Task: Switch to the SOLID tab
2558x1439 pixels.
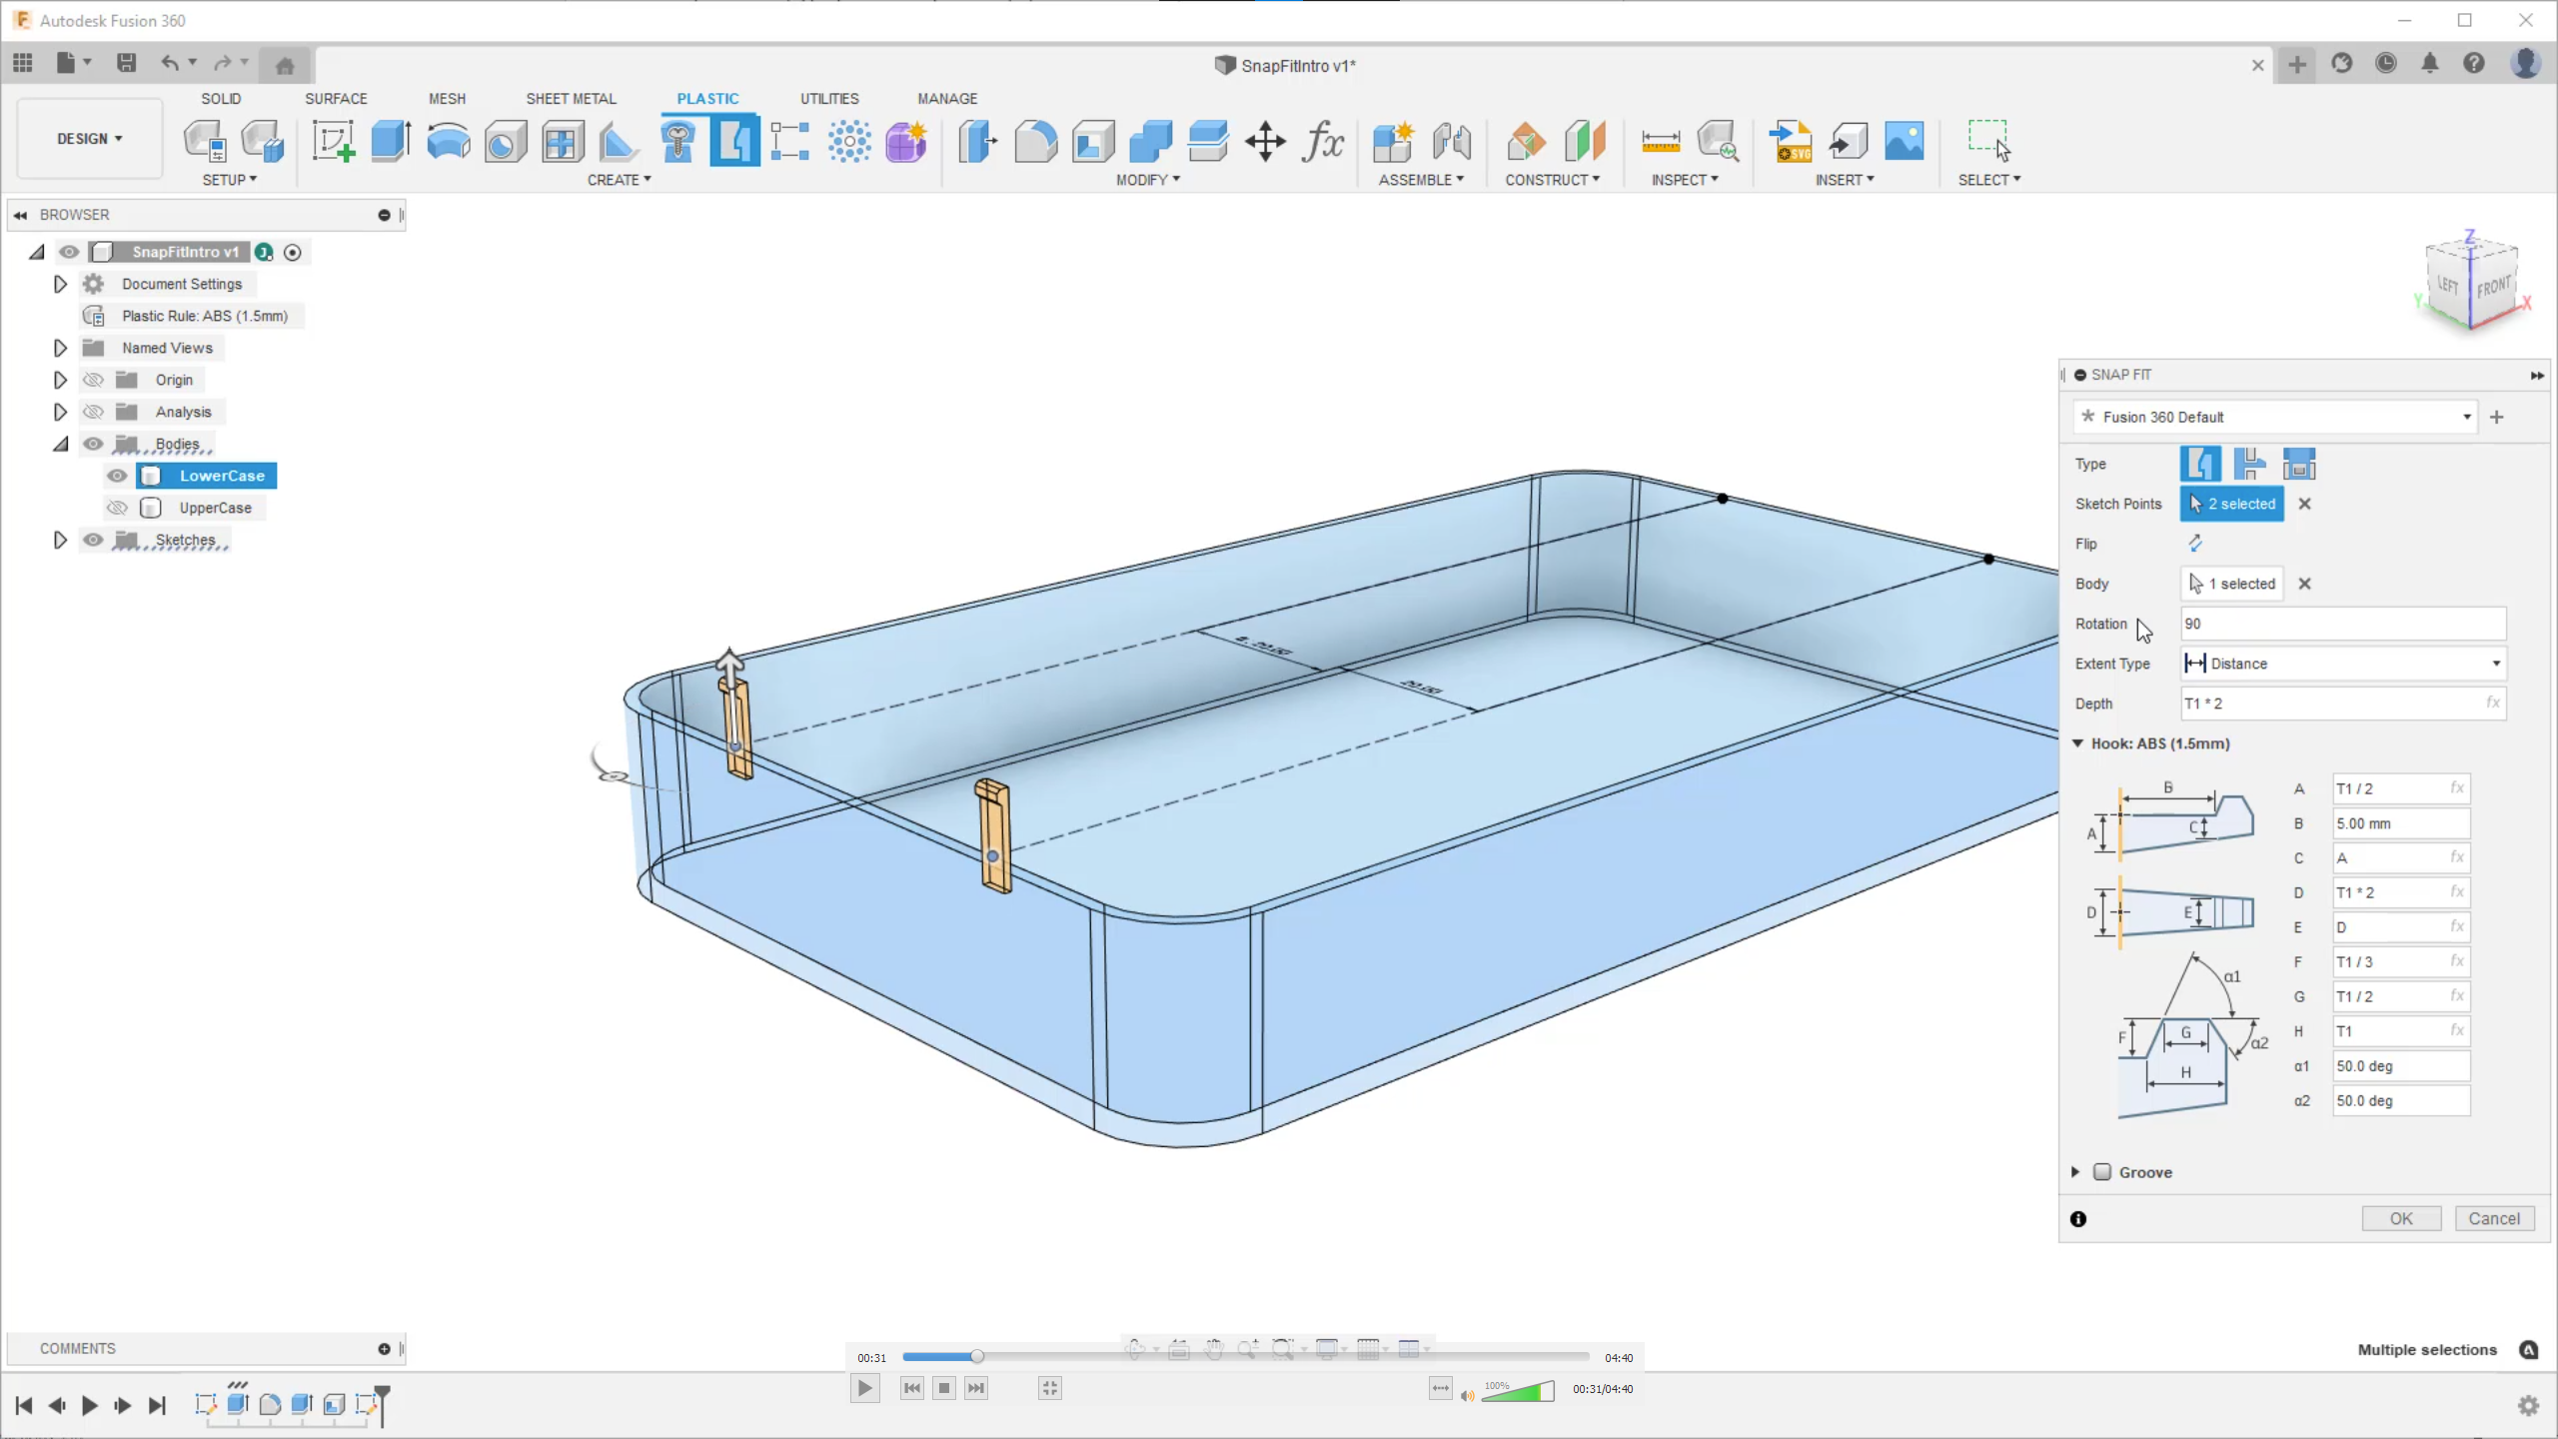Action: (220, 98)
